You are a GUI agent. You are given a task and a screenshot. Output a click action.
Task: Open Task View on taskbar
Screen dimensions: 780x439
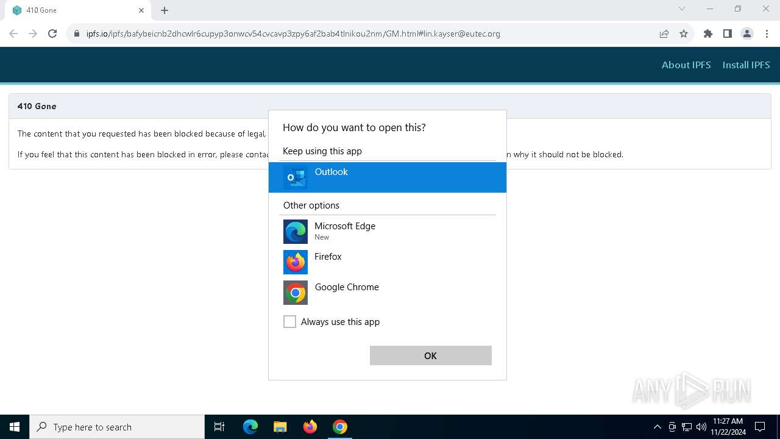(x=219, y=427)
